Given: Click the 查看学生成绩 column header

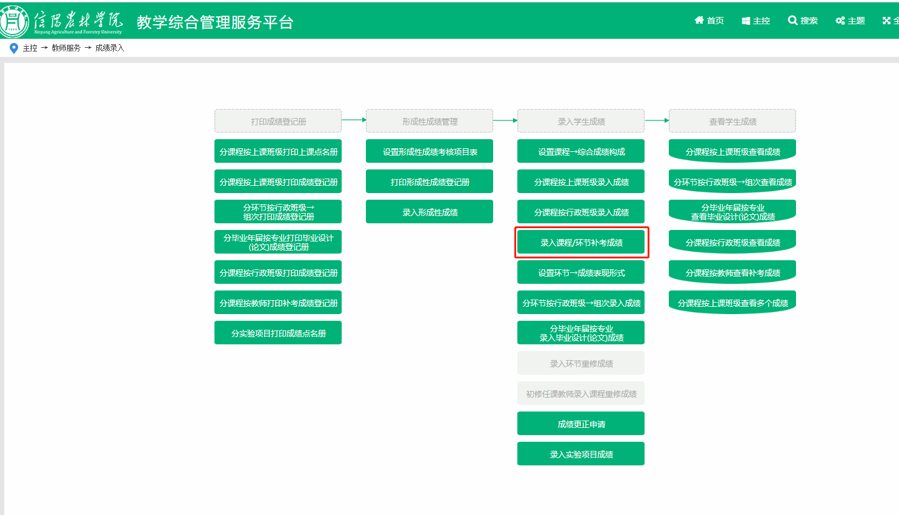Looking at the screenshot, I should [x=732, y=121].
